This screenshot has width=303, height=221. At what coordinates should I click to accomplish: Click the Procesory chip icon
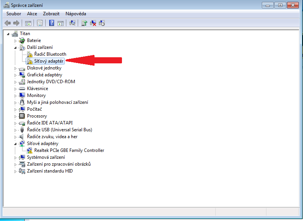coord(22,116)
